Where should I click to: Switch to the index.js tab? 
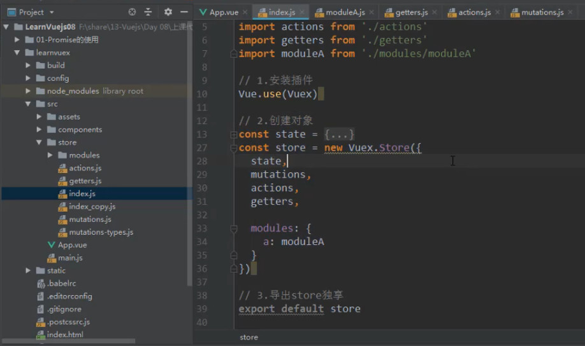tap(282, 12)
